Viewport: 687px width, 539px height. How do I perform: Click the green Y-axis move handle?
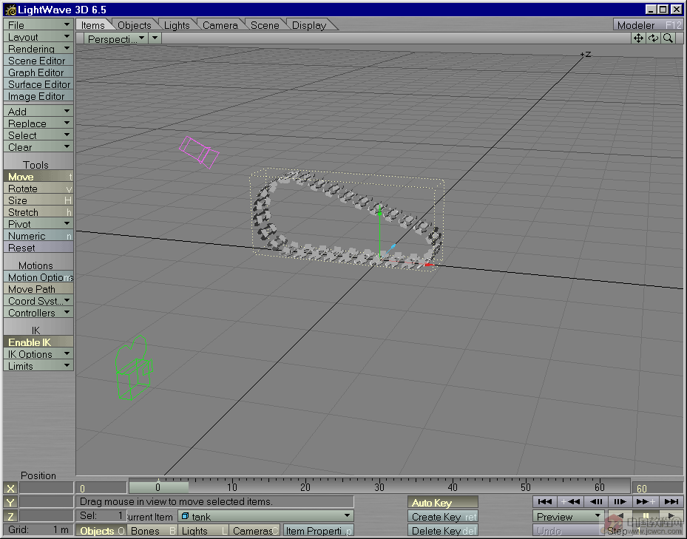point(379,214)
